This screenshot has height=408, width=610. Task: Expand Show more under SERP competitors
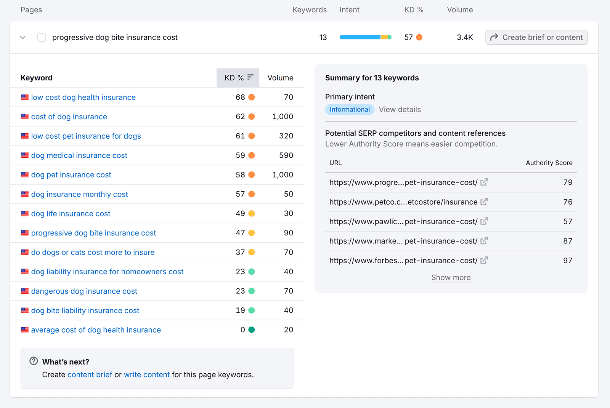pyautogui.click(x=451, y=277)
